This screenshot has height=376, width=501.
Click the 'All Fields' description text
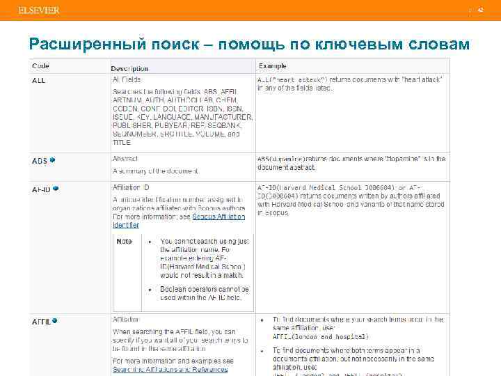tap(127, 79)
